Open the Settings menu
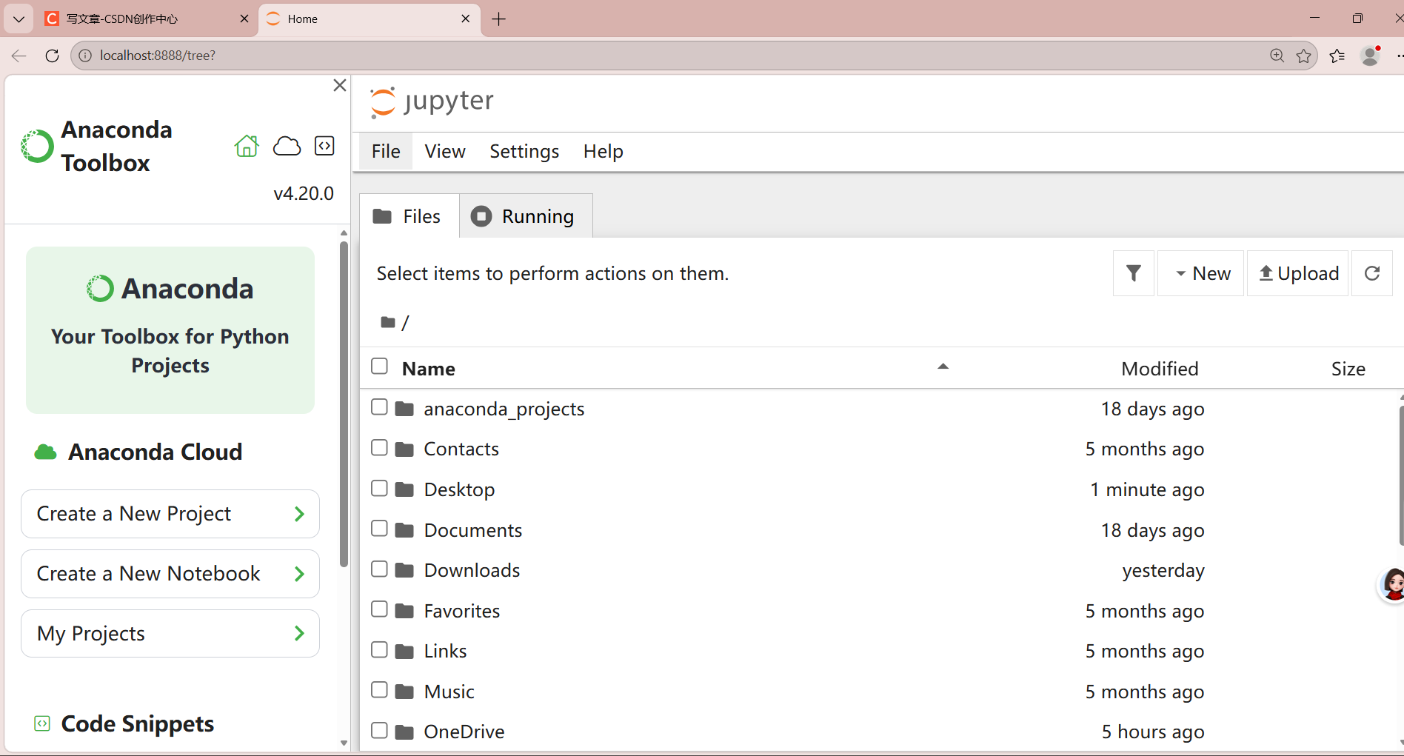The image size is (1404, 756). [x=524, y=151]
